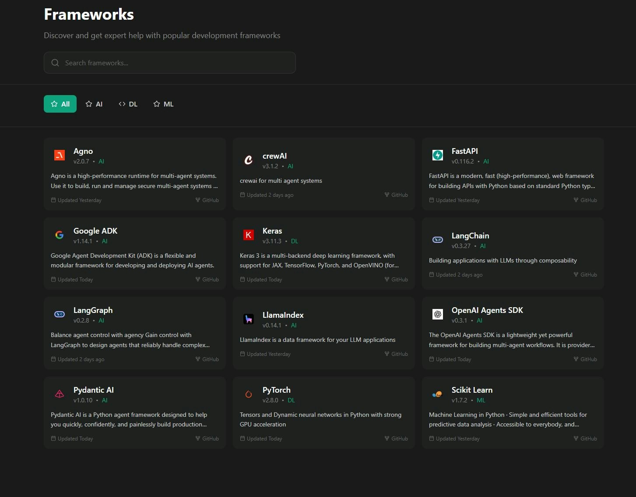Click the Pydantic AI logo icon
This screenshot has width=636, height=497.
click(x=59, y=394)
